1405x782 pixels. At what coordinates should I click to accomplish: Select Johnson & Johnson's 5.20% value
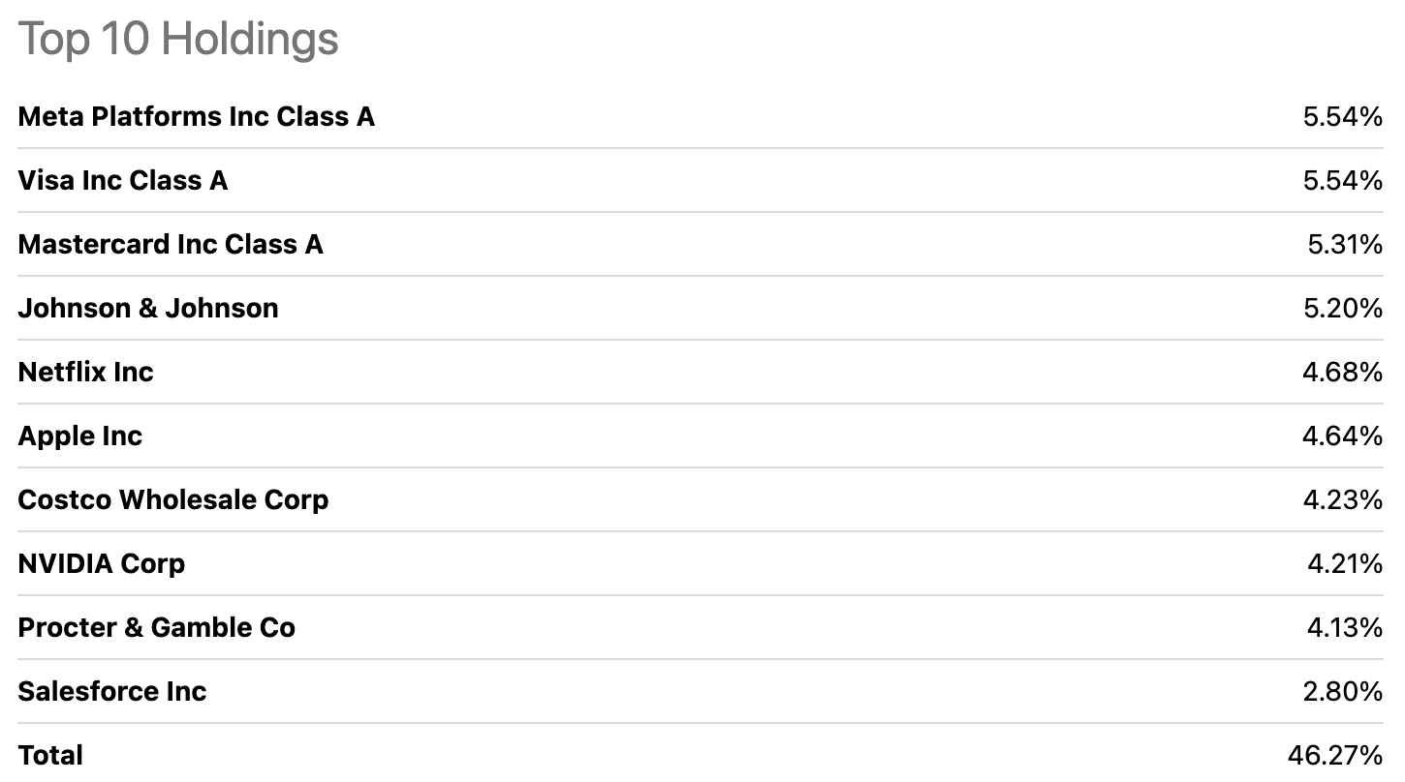tap(1342, 309)
